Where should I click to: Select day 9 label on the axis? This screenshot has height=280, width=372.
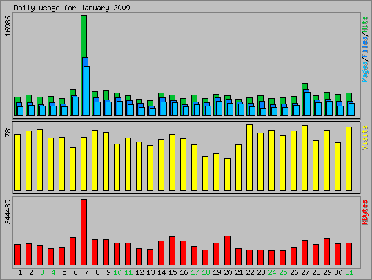(x=108, y=272)
